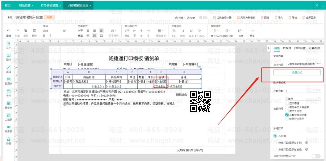Select 分组打印(显示在本列) radio option

pos(275,143)
